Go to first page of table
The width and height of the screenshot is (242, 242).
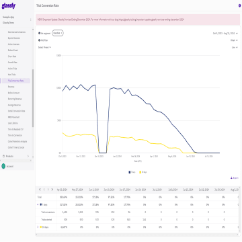40,190
